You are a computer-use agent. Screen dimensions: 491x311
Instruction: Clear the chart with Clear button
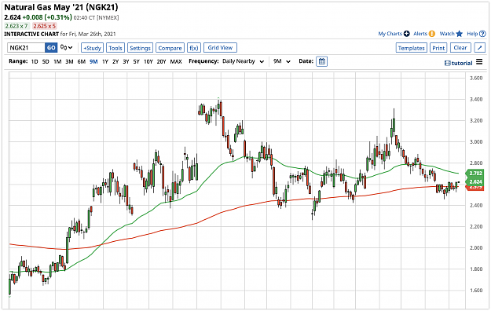(x=460, y=48)
